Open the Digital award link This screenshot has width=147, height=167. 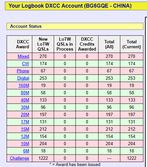23,78
